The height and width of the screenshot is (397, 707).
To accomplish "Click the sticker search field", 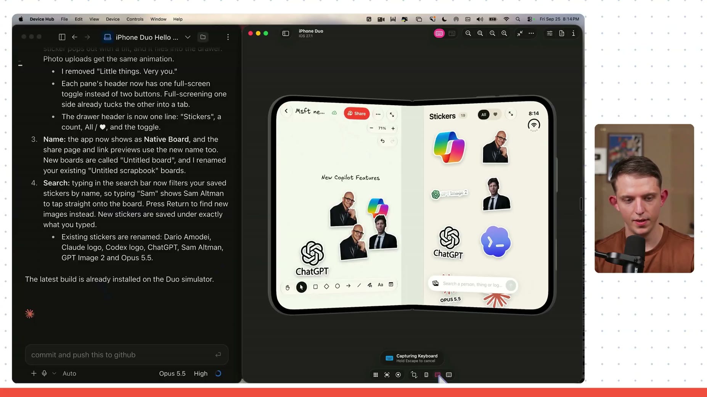I will click(x=472, y=284).
